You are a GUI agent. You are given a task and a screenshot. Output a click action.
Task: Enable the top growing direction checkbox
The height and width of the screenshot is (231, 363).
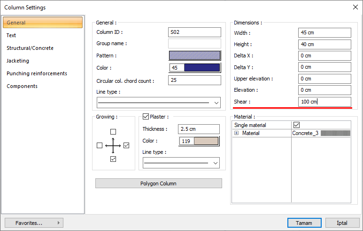(x=113, y=132)
